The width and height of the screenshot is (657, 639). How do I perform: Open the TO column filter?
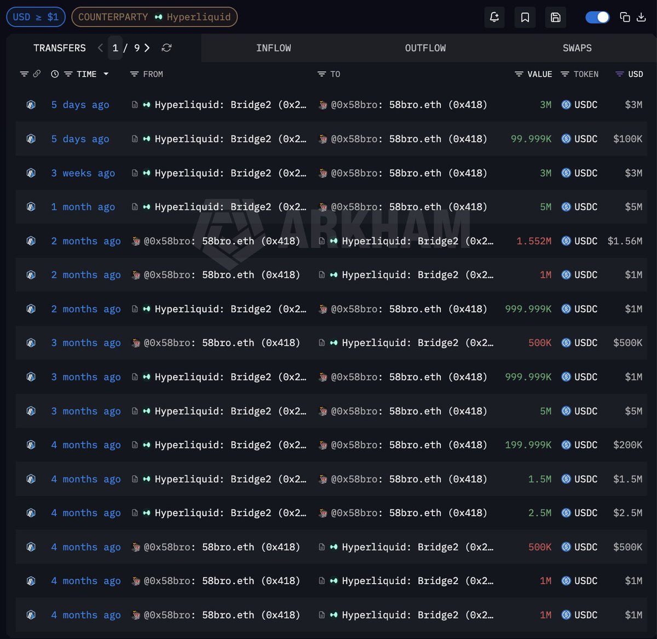[x=322, y=74]
